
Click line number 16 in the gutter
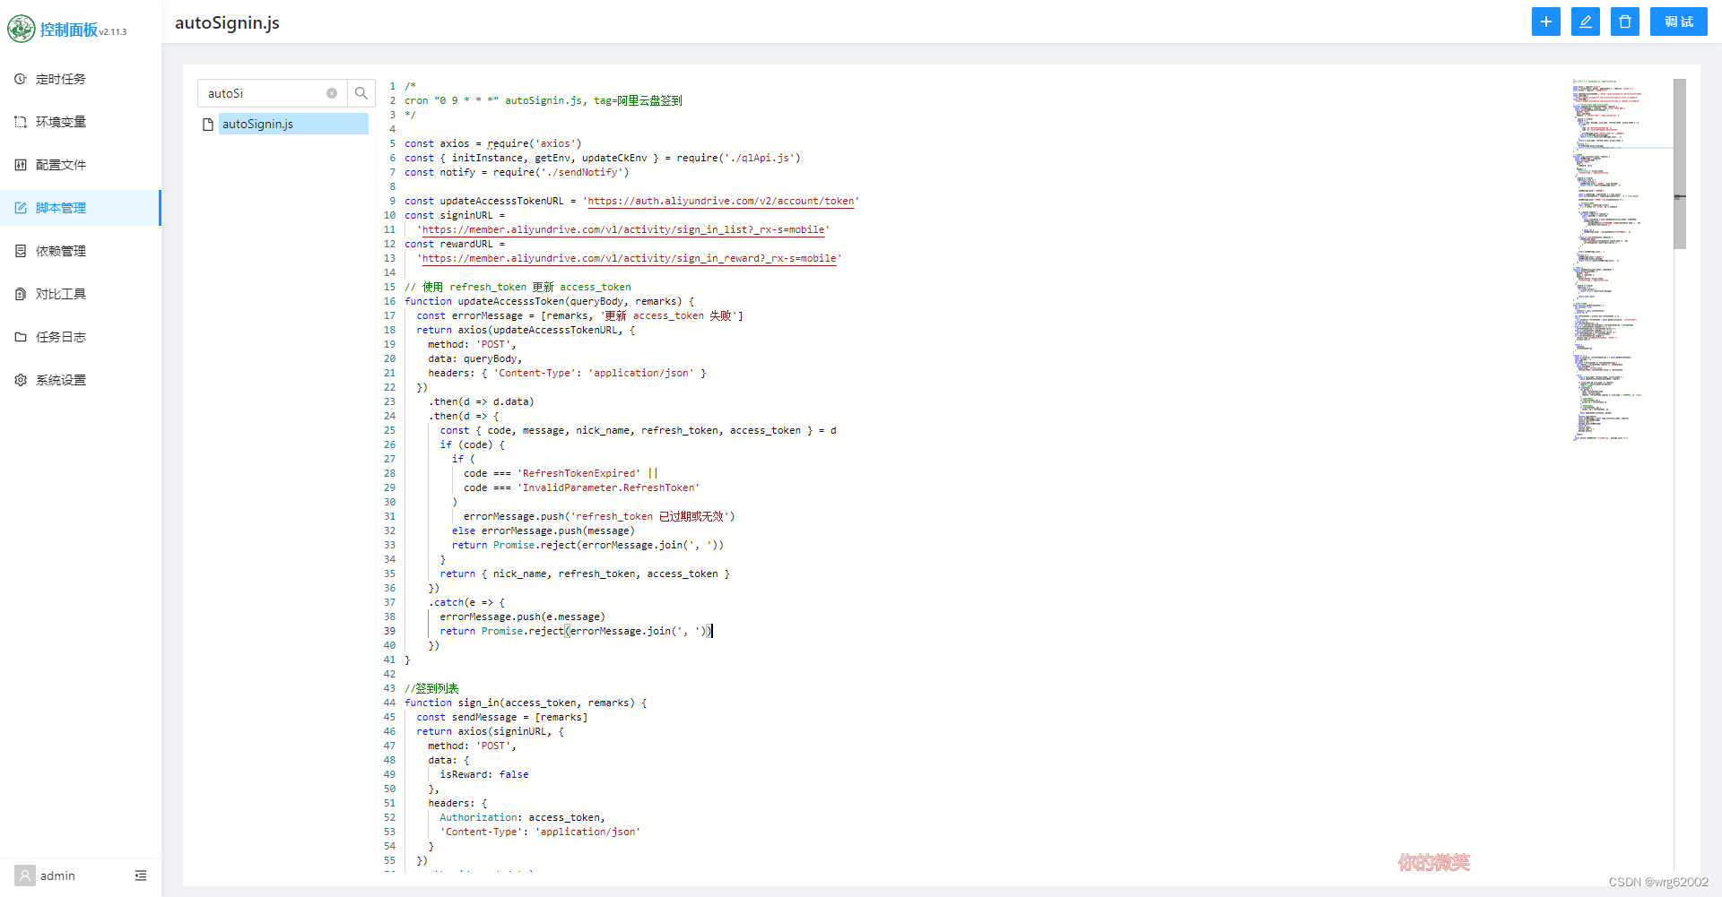[x=389, y=301]
